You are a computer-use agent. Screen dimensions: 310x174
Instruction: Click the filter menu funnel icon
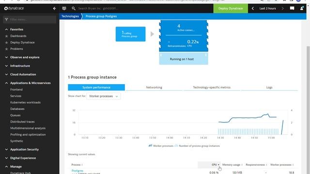pyautogui.click(x=6, y=19)
